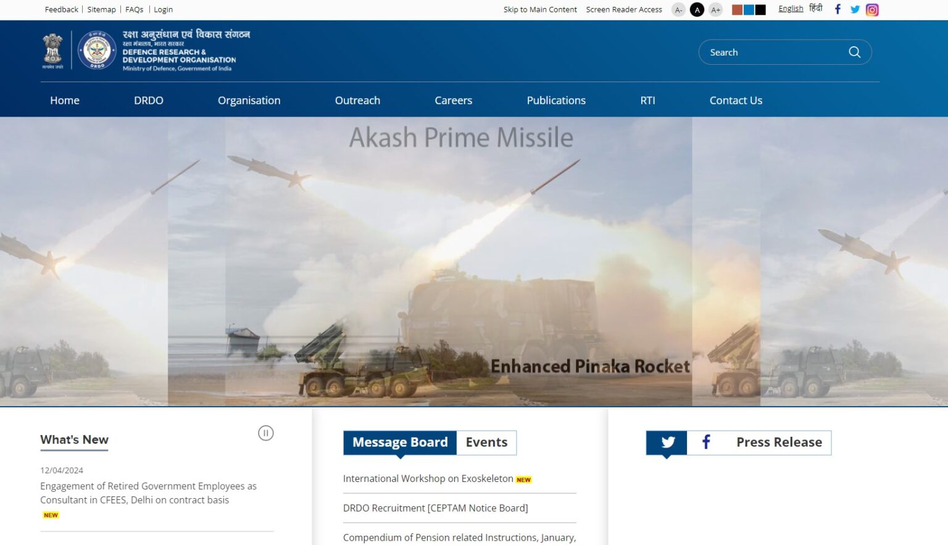Open the DRDO Facebook page icon
948x545 pixels.
click(838, 9)
